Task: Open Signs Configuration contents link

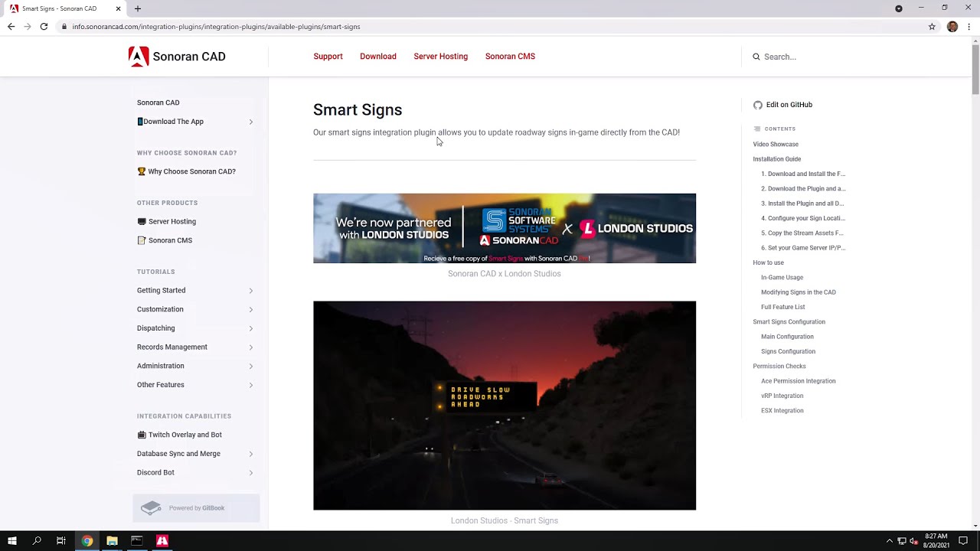Action: (789, 351)
